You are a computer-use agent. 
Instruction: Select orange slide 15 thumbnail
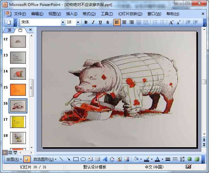point(18,90)
